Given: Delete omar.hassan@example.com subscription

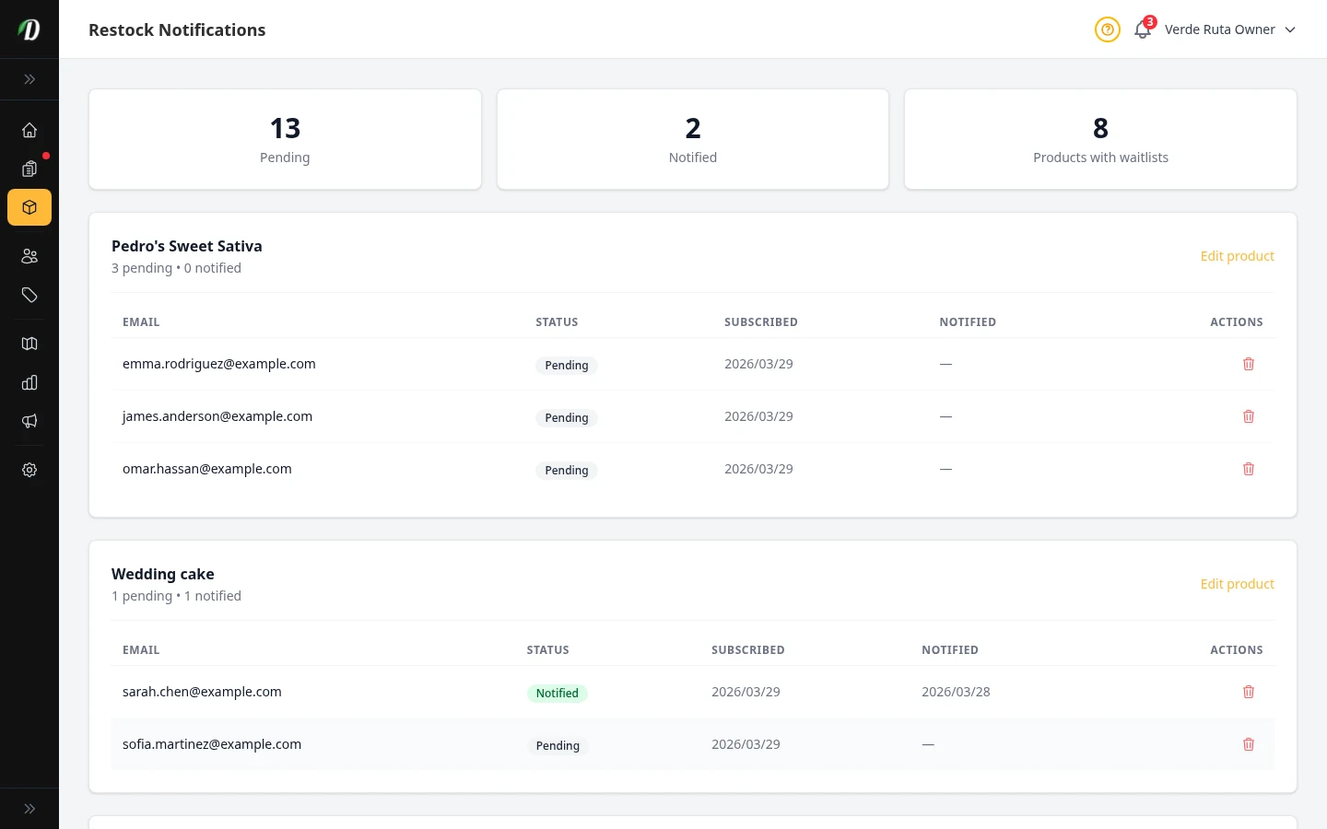Looking at the screenshot, I should click(1249, 469).
